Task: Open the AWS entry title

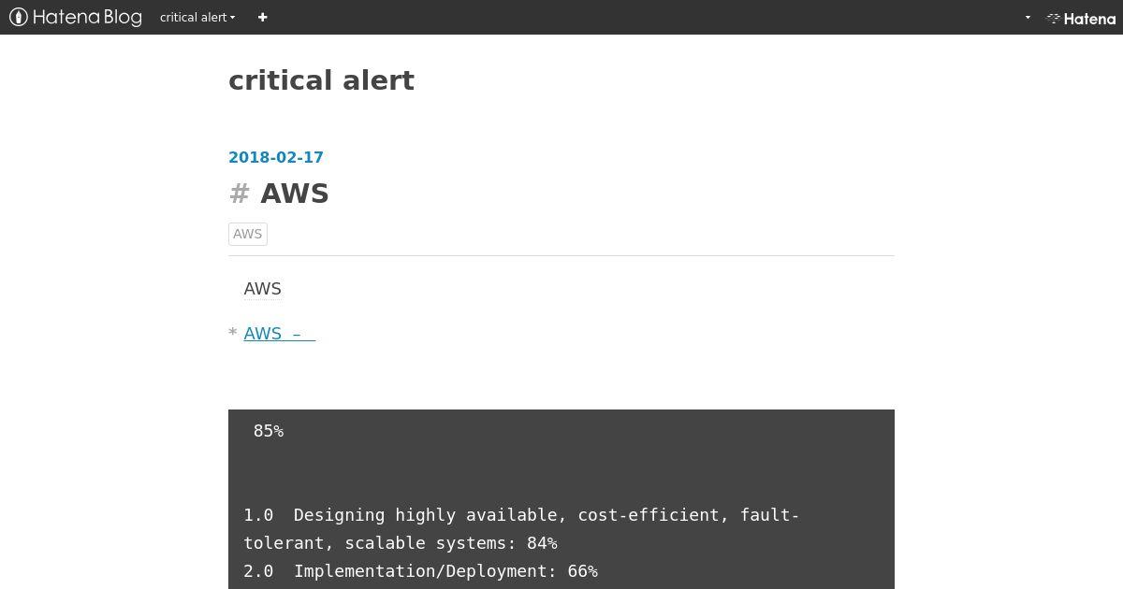Action: point(295,194)
